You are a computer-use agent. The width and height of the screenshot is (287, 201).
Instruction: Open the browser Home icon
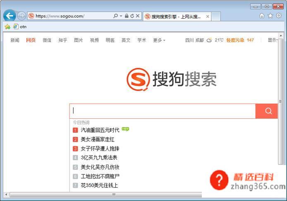(x=262, y=16)
